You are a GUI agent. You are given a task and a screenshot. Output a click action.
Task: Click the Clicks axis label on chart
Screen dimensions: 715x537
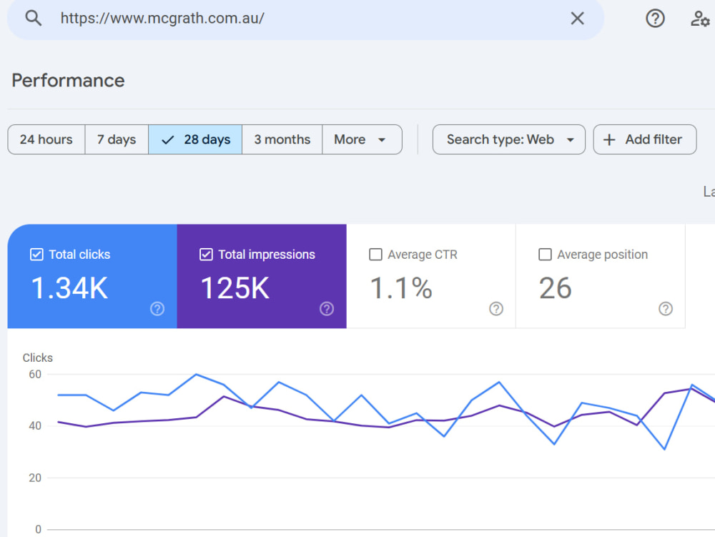[38, 358]
